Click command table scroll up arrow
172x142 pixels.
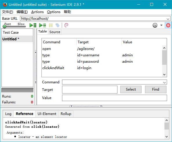pos(164,48)
